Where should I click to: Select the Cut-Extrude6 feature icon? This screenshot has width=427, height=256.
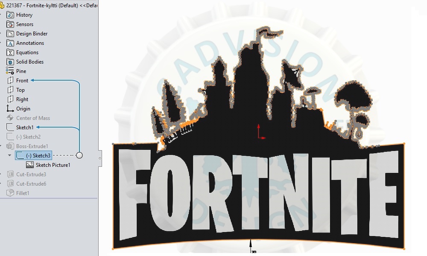coord(10,183)
